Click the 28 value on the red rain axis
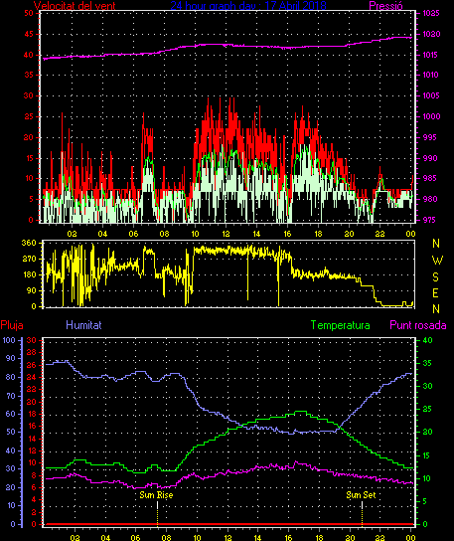This screenshot has width=454, height=541. (x=32, y=353)
